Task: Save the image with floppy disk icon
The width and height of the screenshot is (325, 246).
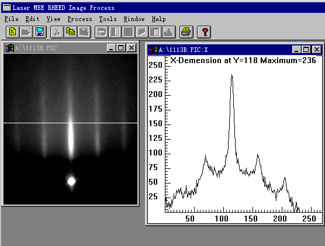Action: click(x=40, y=32)
